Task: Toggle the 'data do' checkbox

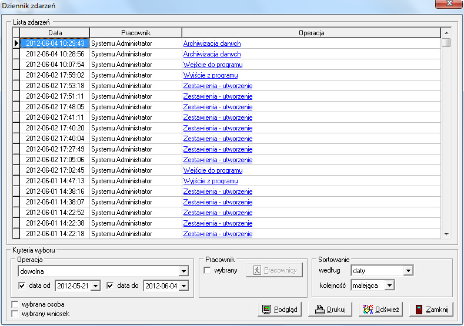Action: pyautogui.click(x=110, y=285)
